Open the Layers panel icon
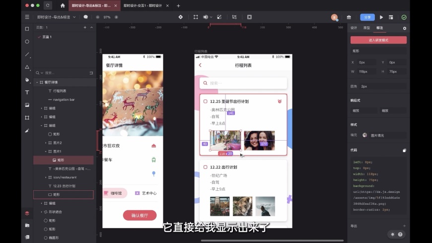This screenshot has height=243, width=432. 27,213
